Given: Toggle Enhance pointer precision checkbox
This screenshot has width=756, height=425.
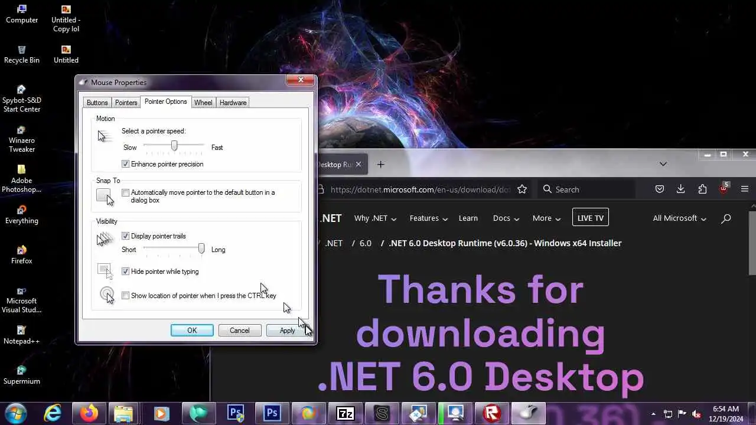Looking at the screenshot, I should (x=125, y=164).
